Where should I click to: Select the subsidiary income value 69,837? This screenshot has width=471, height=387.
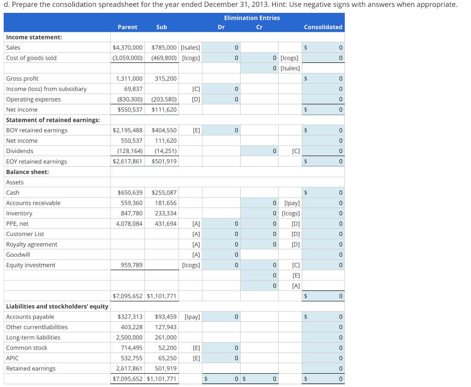[133, 89]
